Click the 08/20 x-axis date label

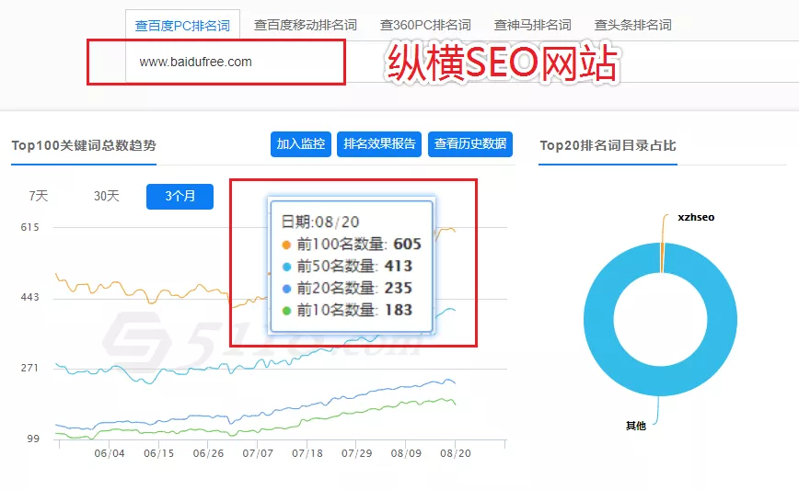456,453
